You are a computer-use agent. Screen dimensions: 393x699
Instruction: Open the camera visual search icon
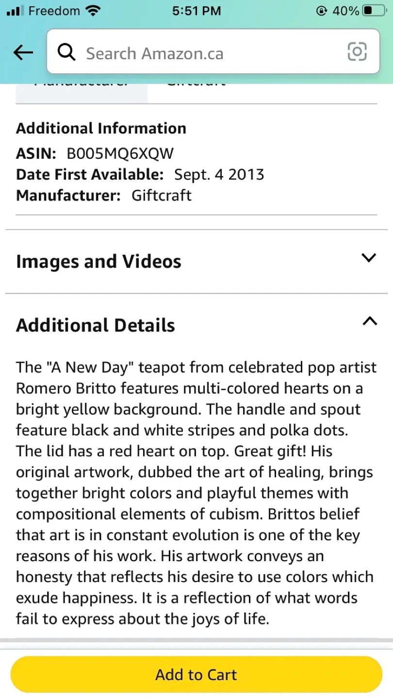tap(357, 51)
